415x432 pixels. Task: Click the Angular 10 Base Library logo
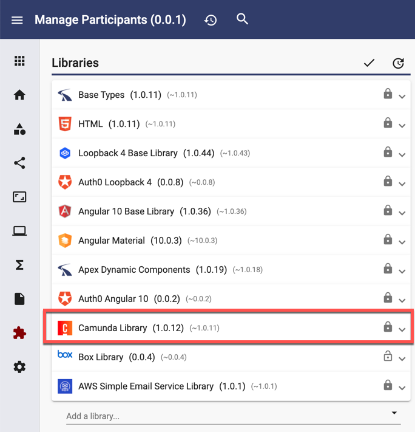point(65,211)
